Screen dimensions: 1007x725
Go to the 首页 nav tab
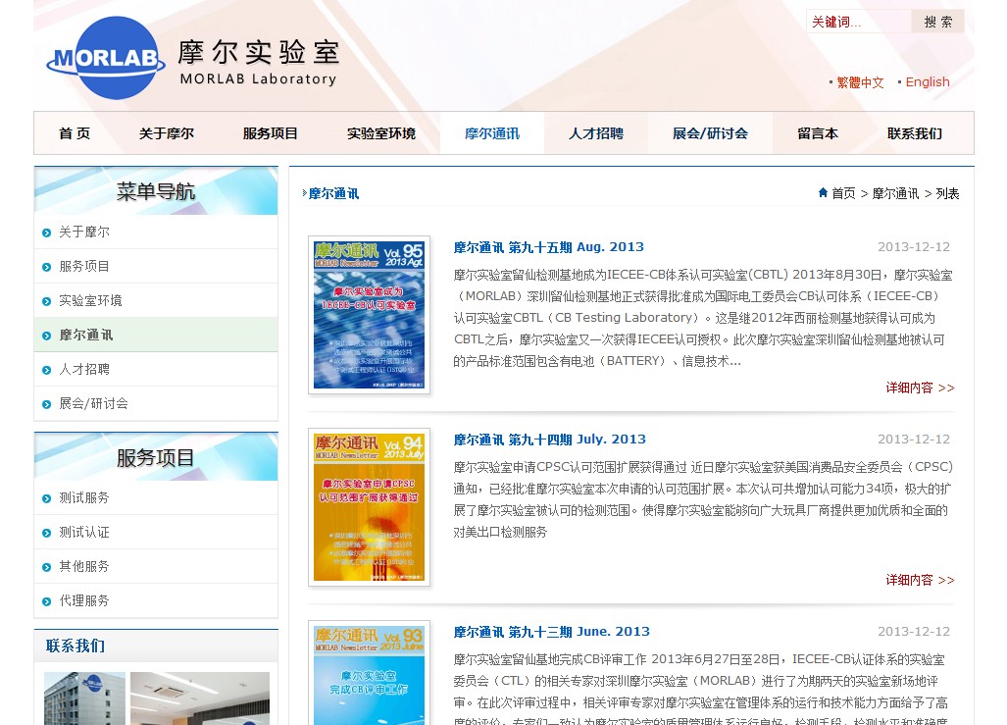[75, 133]
